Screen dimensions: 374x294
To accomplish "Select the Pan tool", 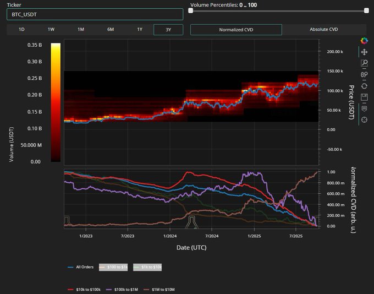I will [364, 52].
